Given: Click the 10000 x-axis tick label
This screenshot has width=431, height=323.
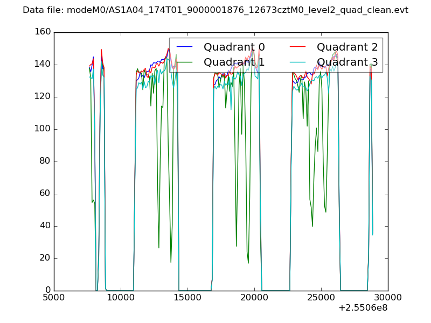Looking at the screenshot, I should [x=121, y=297].
